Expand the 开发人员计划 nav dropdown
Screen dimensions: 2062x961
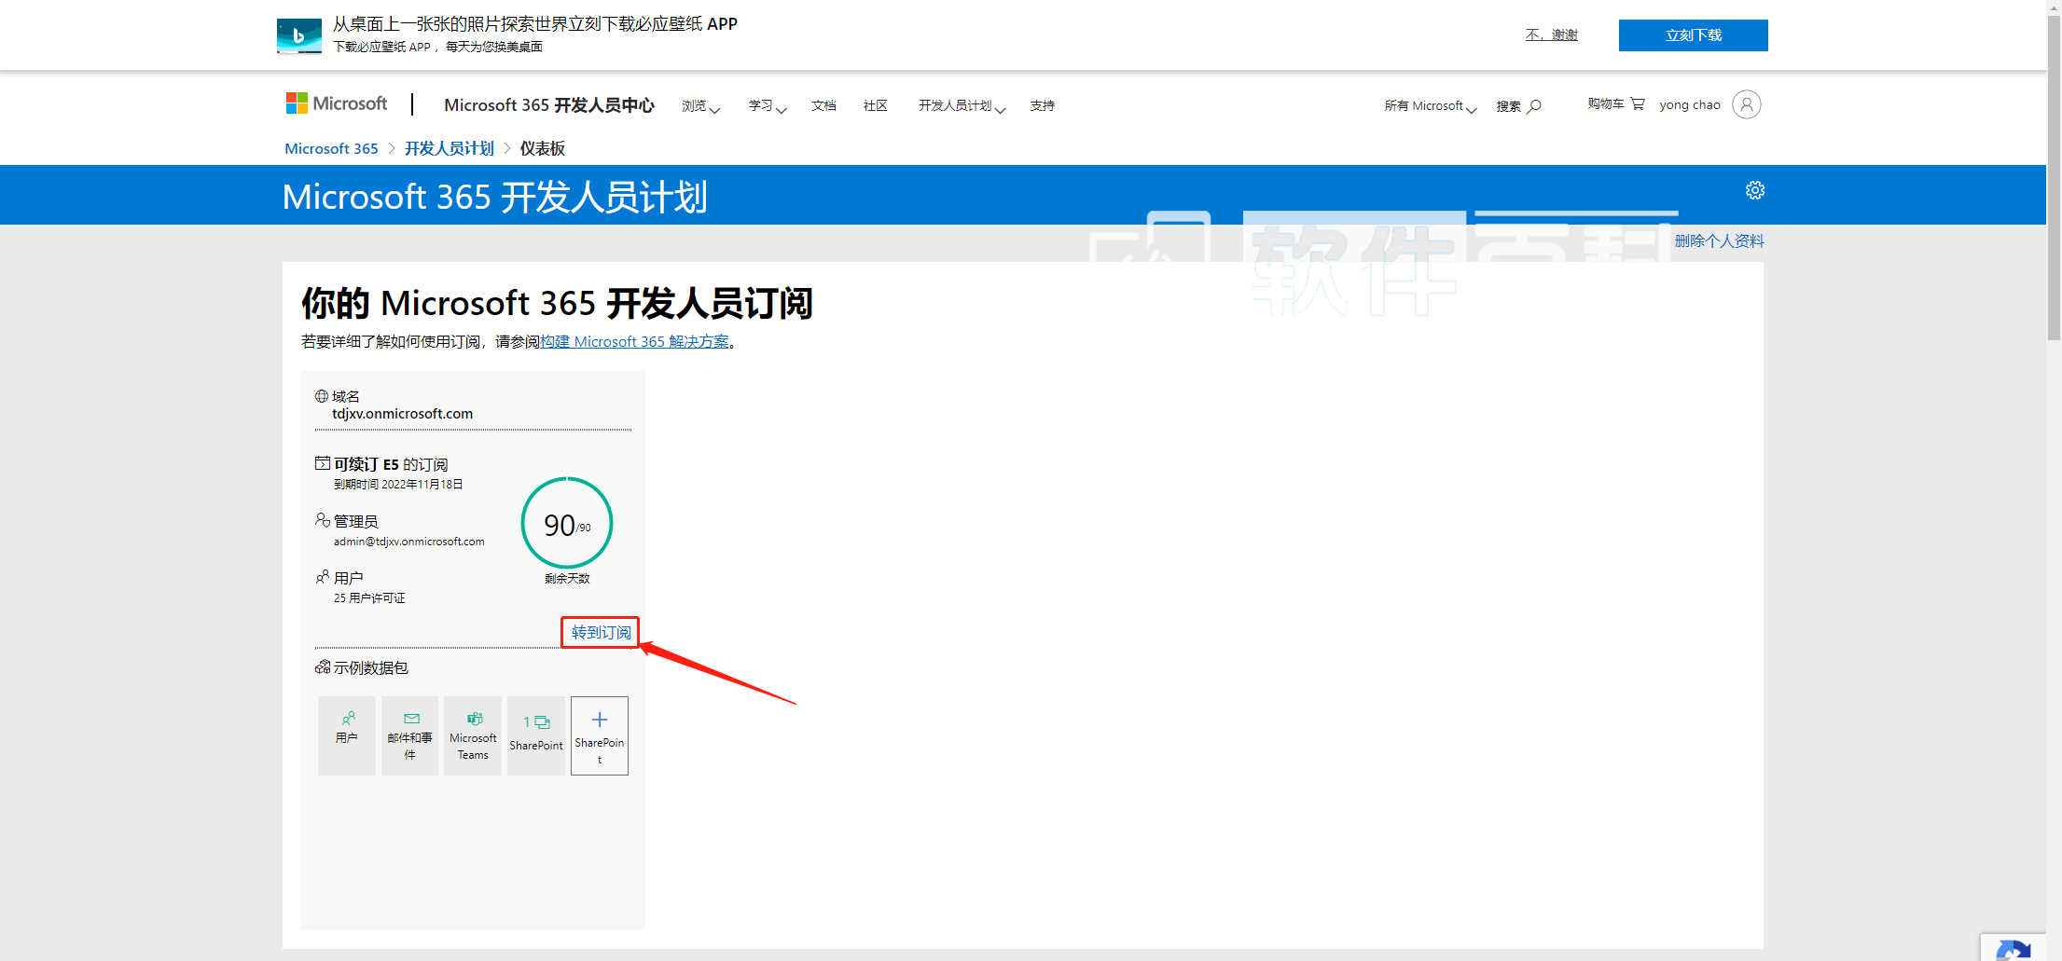click(x=961, y=106)
